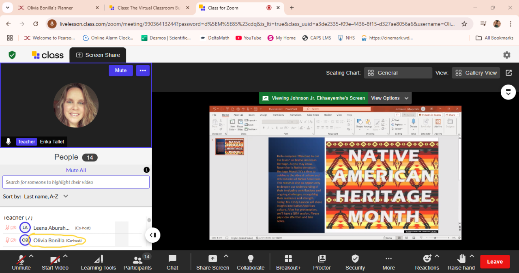Click the search for someone field
The image size is (519, 273).
76,182
